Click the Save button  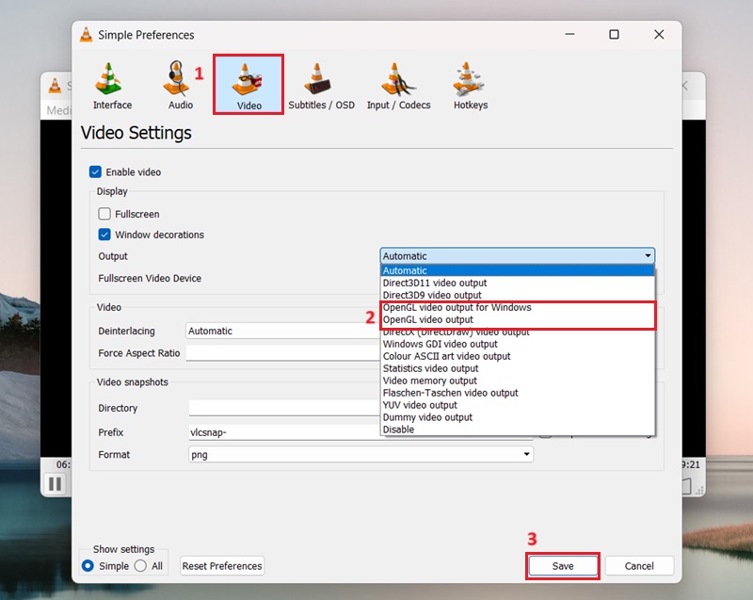point(563,566)
